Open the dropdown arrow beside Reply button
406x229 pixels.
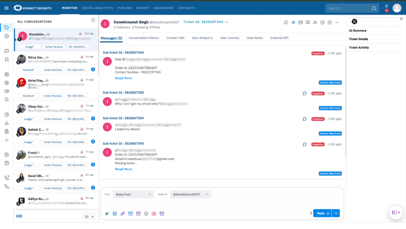[336, 213]
